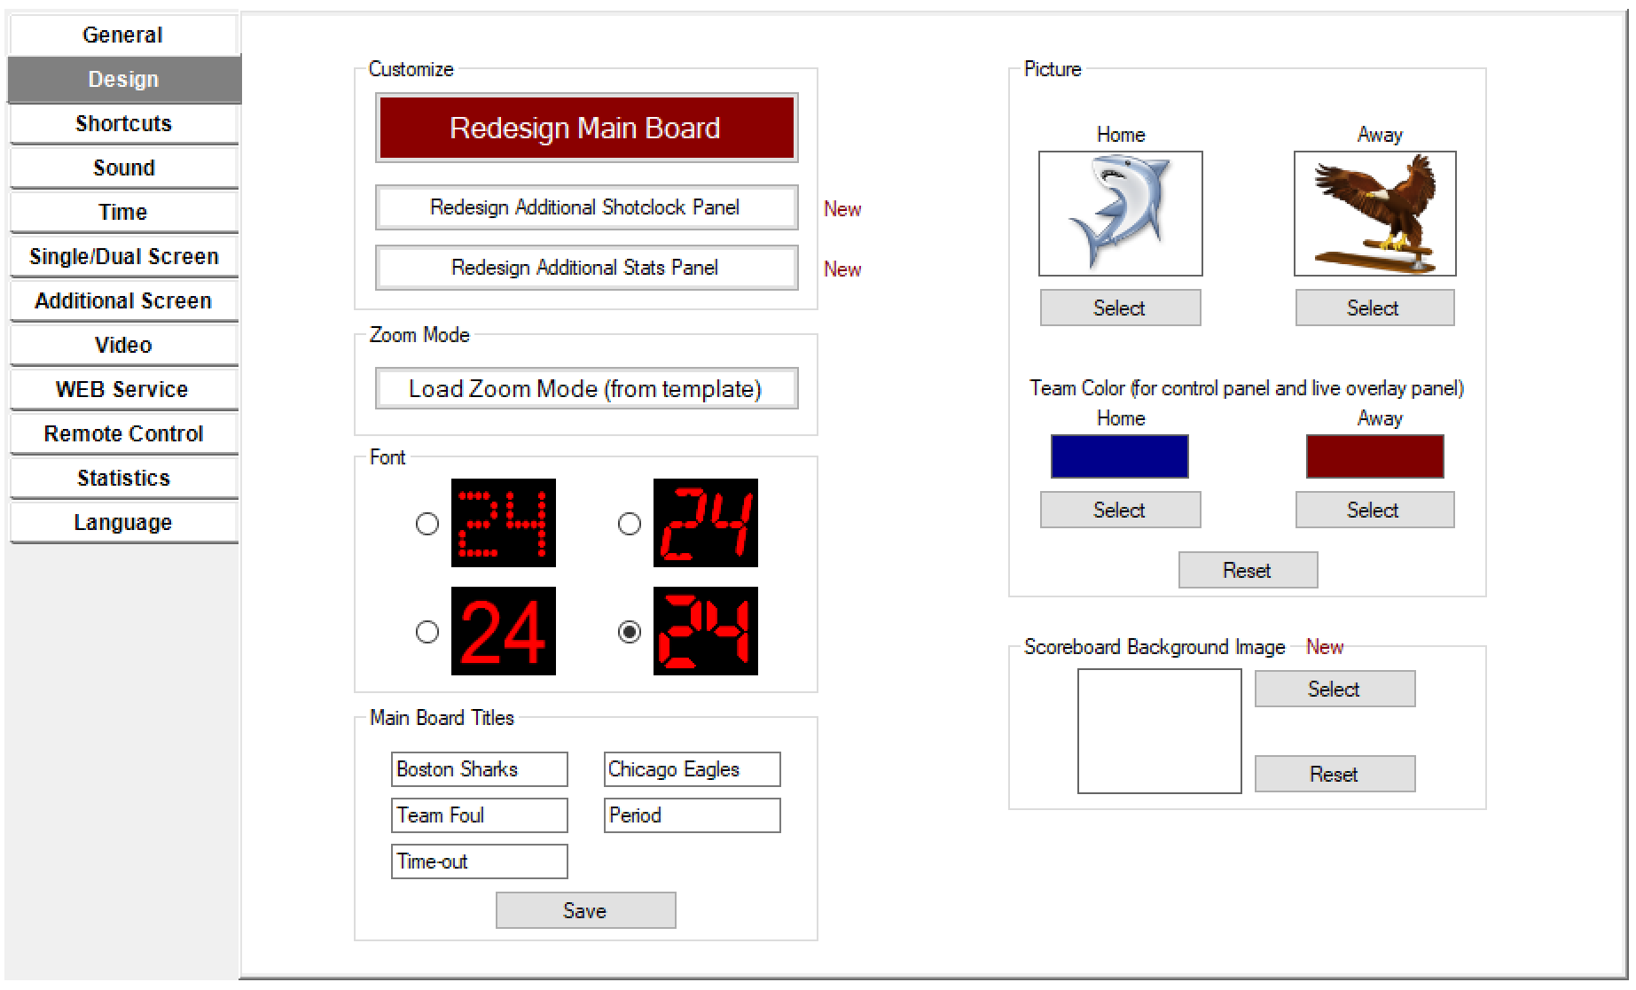Choose the plain sans-serif 24 font preview

click(x=503, y=631)
